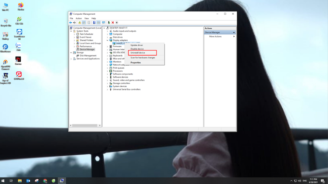This screenshot has height=184, width=328.
Task: Choose Uninstall device from context menu
Action: tap(145, 53)
